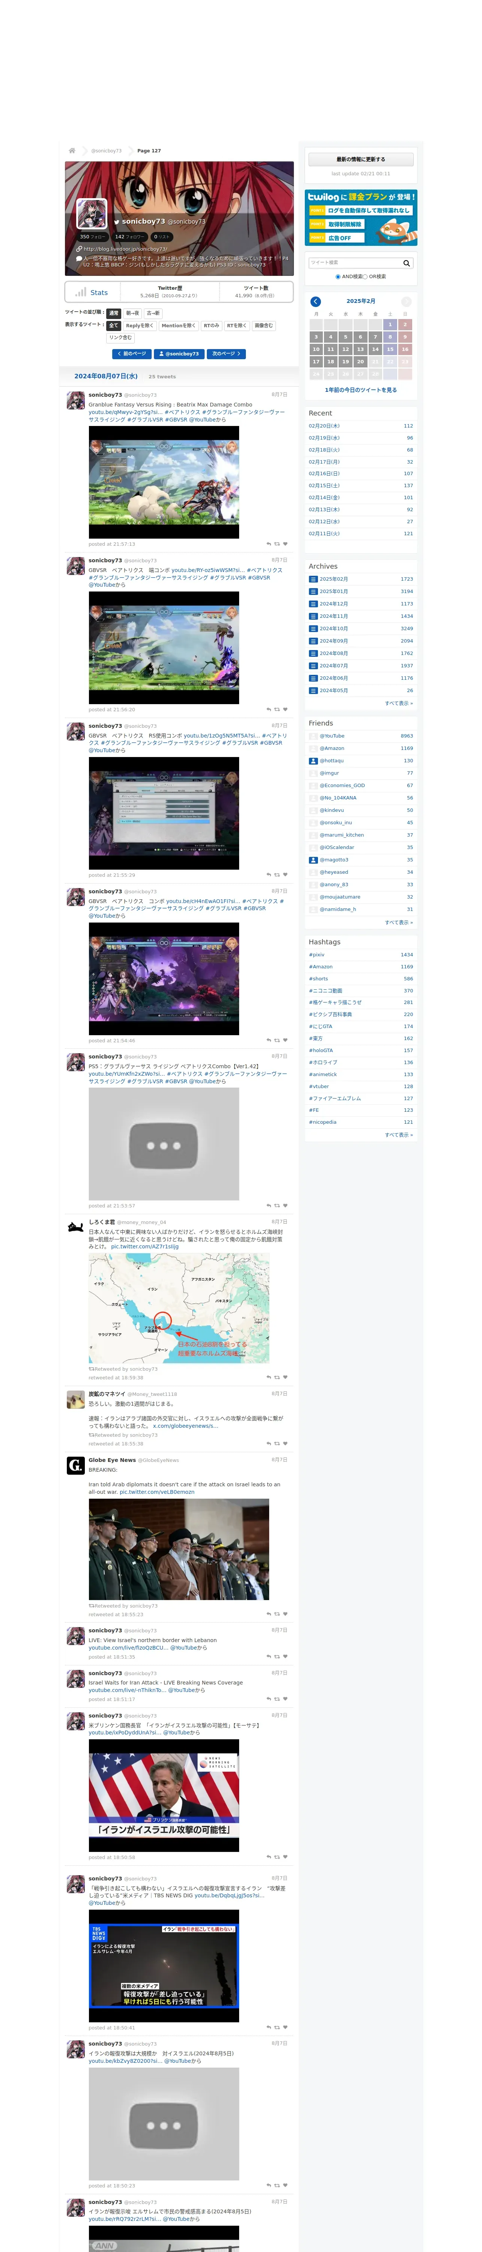This screenshot has height=2252, width=482.
Task: Open the Beatrix Max Damage Combo video thumbnail
Action: click(164, 483)
